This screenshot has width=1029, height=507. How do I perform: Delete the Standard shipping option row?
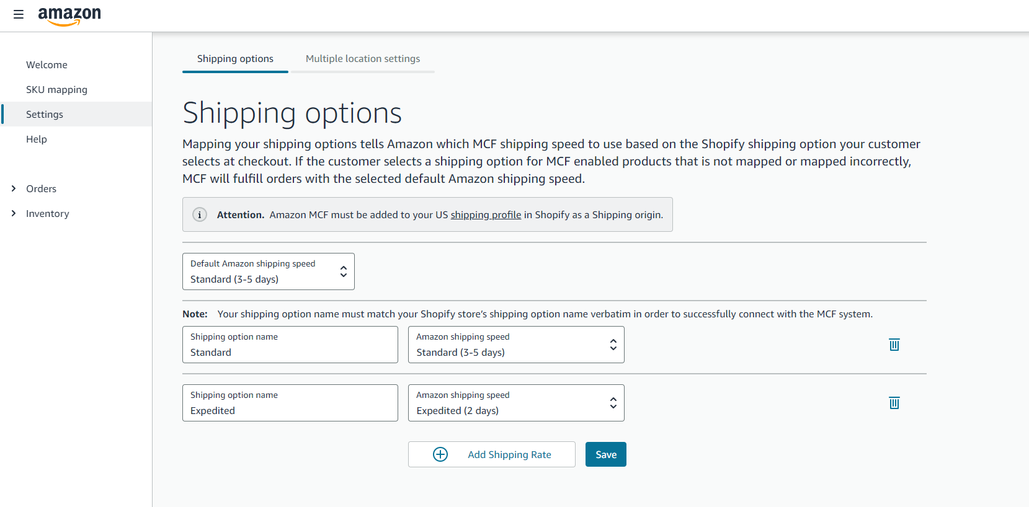point(894,345)
